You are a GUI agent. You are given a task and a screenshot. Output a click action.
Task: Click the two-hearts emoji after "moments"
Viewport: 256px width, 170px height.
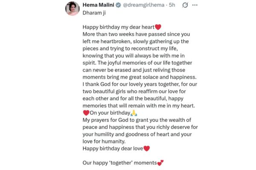coord(160,163)
